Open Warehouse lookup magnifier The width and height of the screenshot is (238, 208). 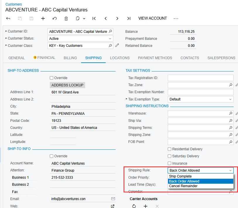231,113
